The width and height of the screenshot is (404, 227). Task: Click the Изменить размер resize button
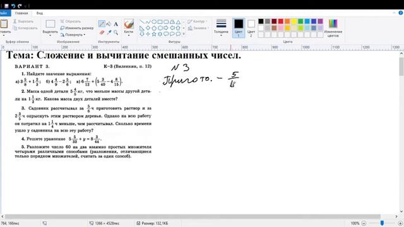tap(77, 28)
